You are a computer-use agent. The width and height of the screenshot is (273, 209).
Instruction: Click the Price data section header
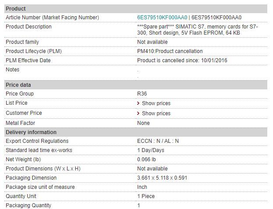pos(18,85)
